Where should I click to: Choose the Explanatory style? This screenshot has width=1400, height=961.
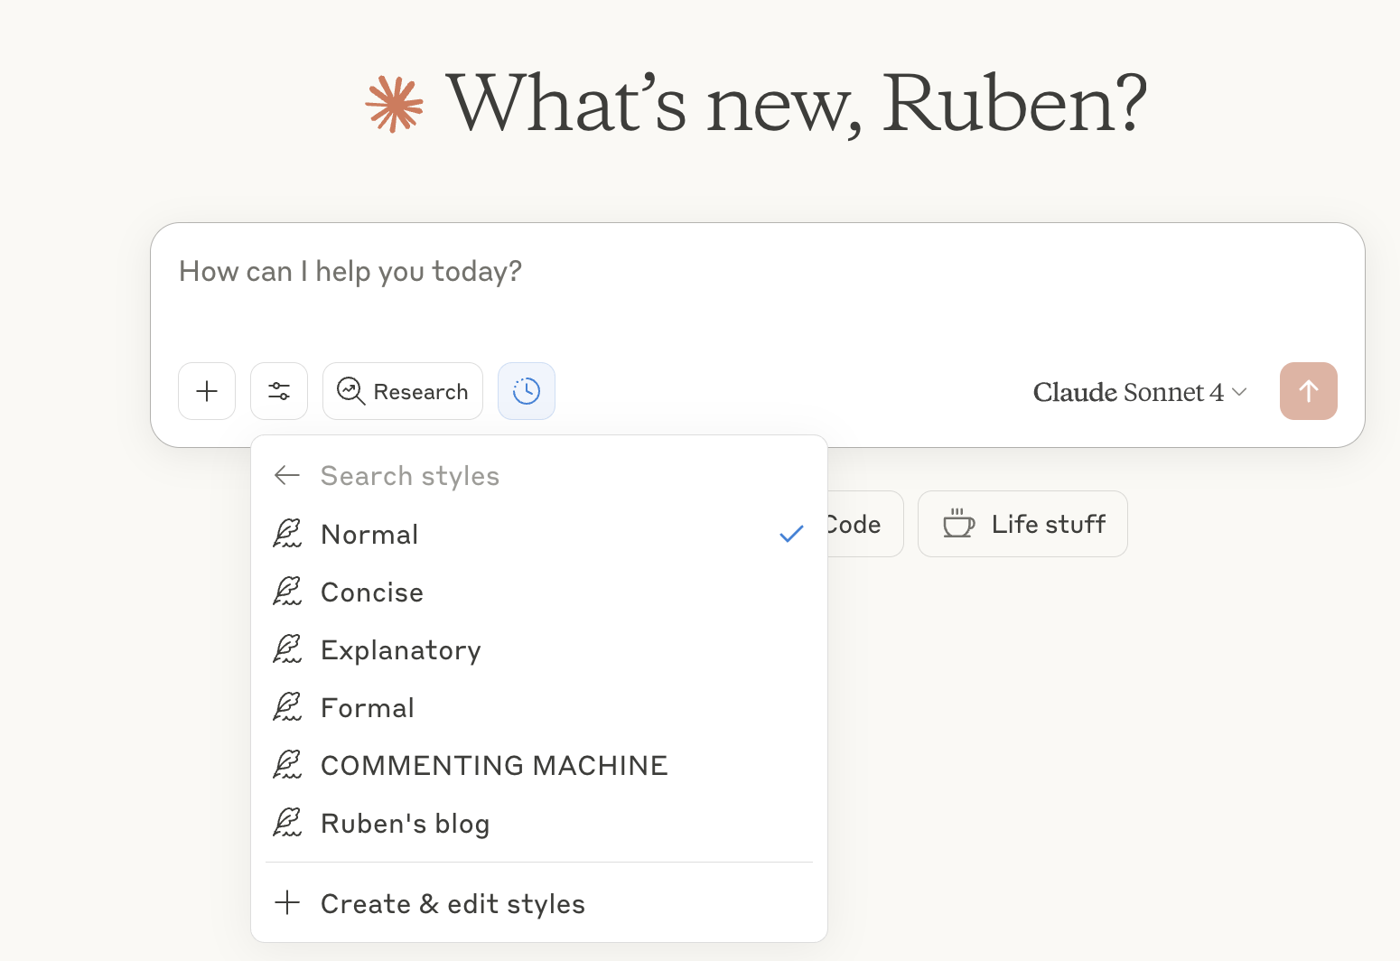tap(539, 649)
